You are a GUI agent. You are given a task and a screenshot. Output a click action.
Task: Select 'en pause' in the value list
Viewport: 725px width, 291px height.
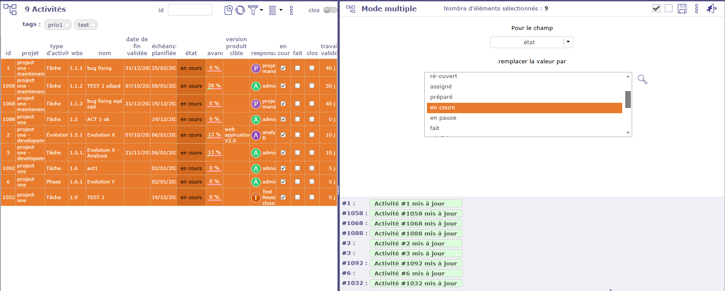point(443,118)
